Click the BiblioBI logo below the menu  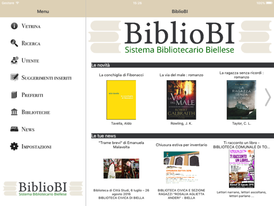click(43, 188)
